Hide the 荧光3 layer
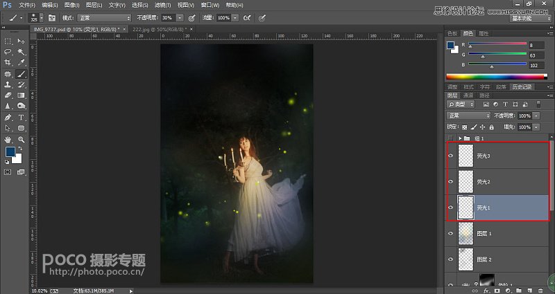The width and height of the screenshot is (555, 294). [x=452, y=157]
